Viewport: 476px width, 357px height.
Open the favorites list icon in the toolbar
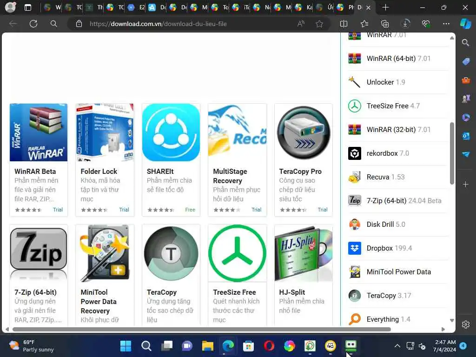[x=364, y=24]
